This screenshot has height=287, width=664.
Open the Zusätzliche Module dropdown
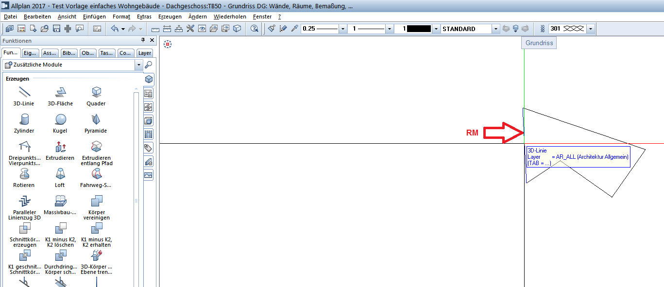139,65
